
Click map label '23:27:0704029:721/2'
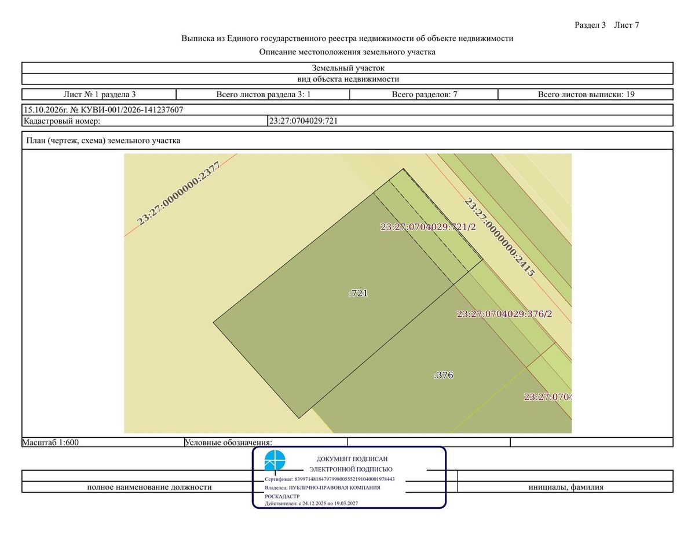coord(428,227)
